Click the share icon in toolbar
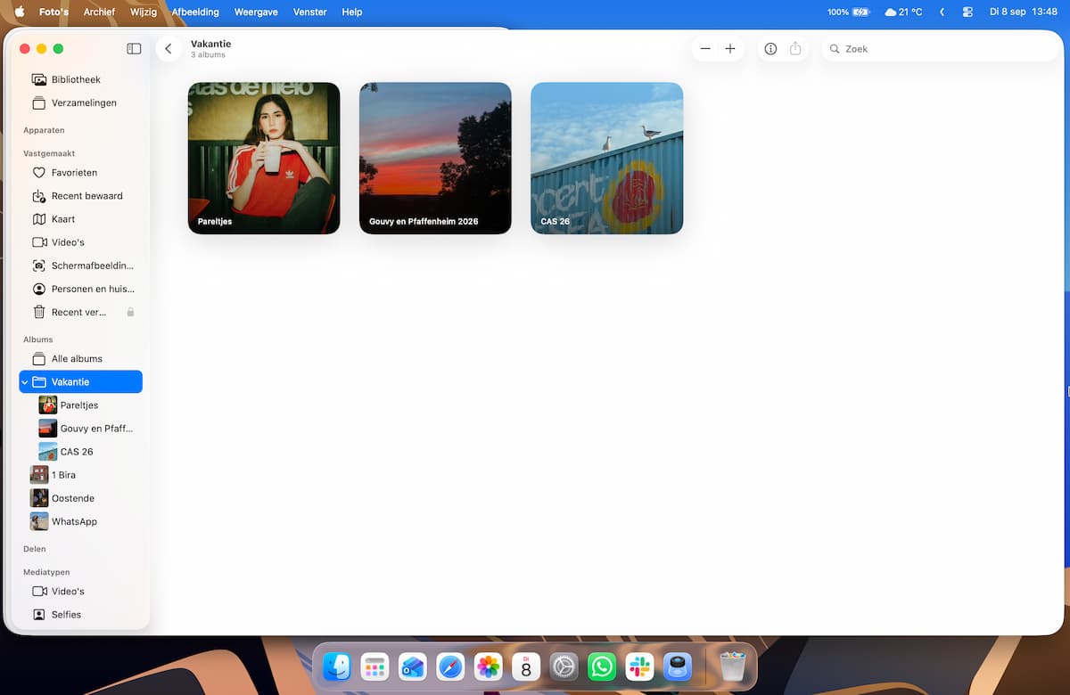The width and height of the screenshot is (1070, 695). (x=795, y=49)
